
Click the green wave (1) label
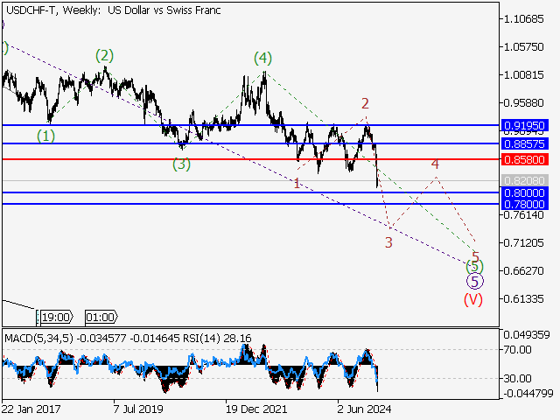coord(45,136)
